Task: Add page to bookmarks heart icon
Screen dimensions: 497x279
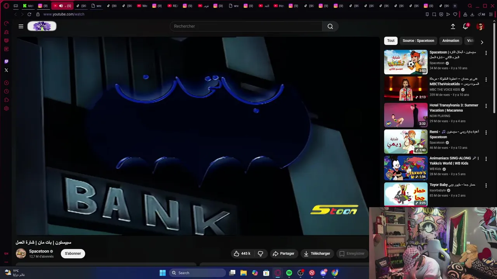Action: (455, 14)
